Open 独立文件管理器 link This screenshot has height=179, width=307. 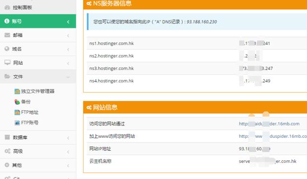[38, 91]
